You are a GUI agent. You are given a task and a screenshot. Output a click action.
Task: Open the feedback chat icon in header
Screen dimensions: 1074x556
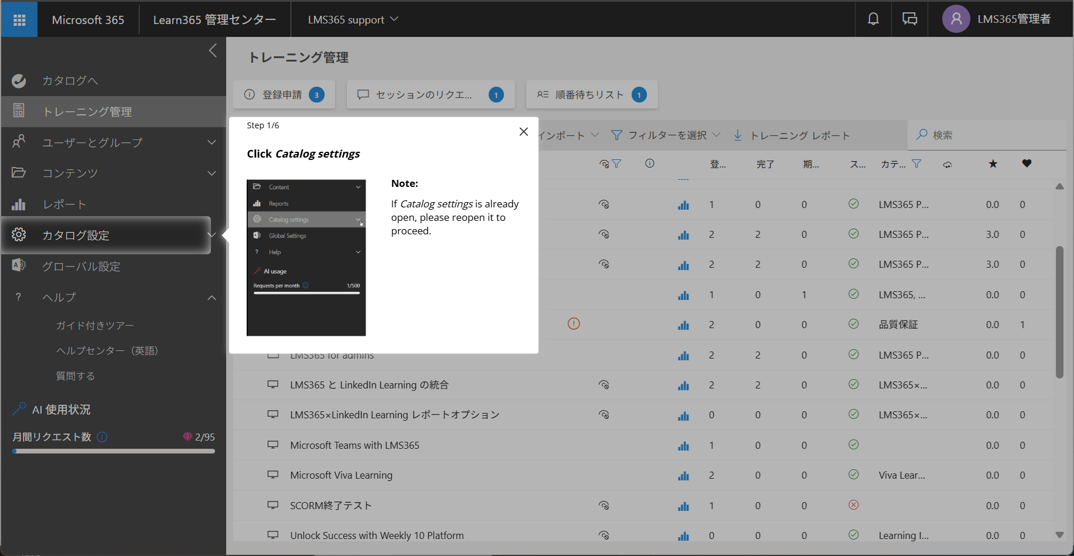(x=909, y=19)
